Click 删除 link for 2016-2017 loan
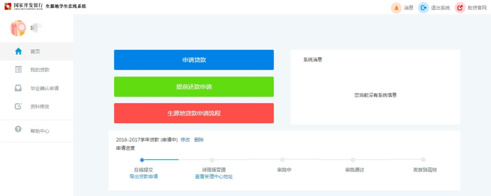The image size is (491, 196). tap(199, 140)
